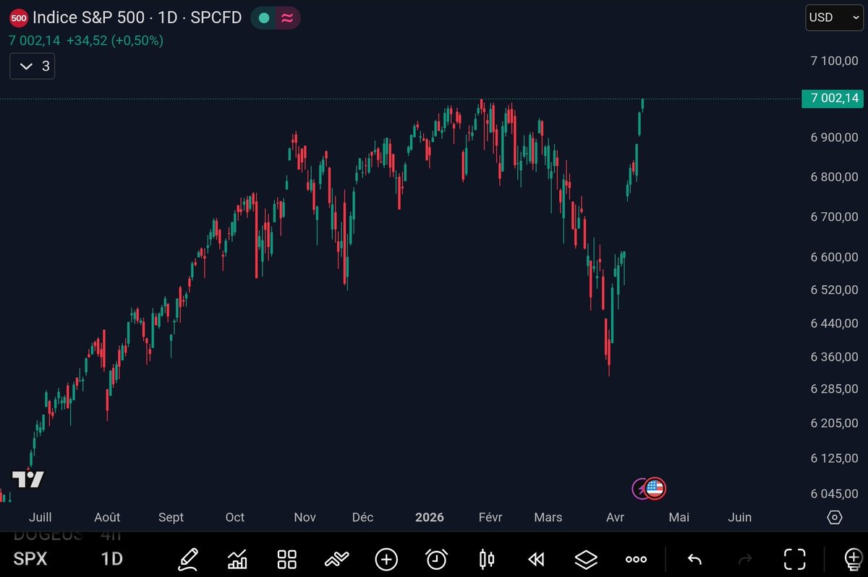868x577 pixels.
Task: Open the layout grid widgets icon
Action: pos(287,559)
